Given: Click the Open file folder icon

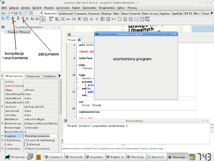Looking at the screenshot, I should (x=8, y=13).
